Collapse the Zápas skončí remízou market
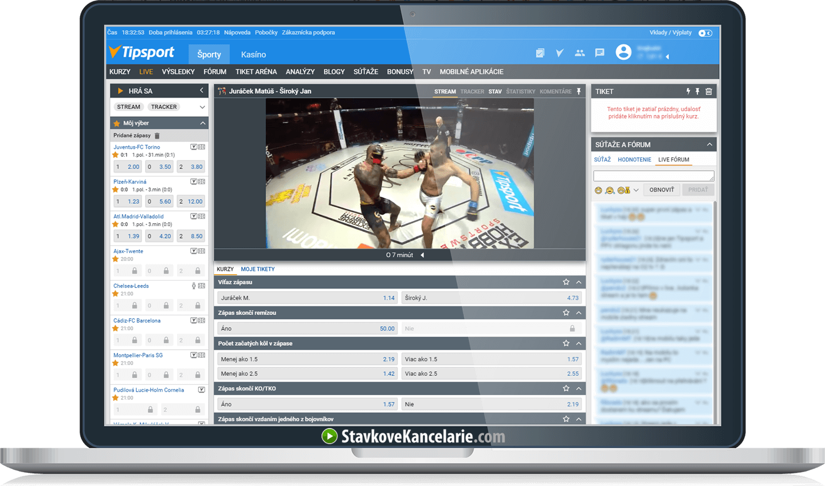This screenshot has height=486, width=825. point(579,313)
